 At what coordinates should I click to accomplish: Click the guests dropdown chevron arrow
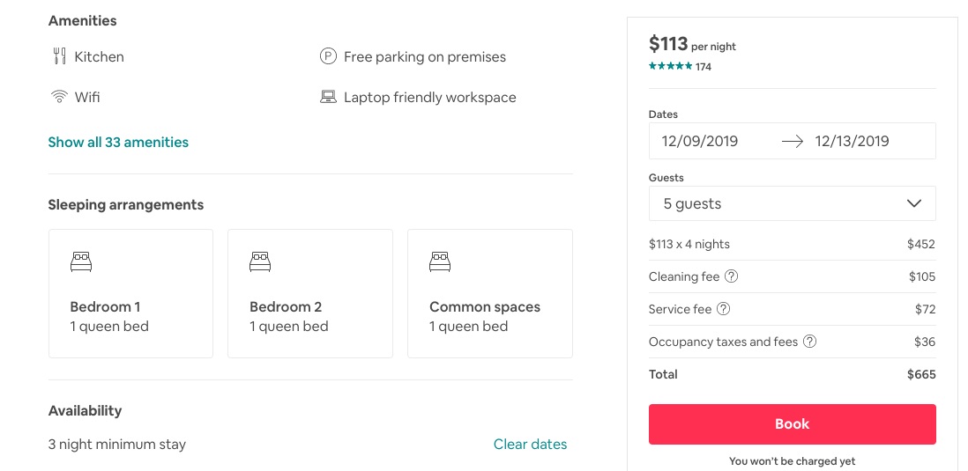coord(913,203)
